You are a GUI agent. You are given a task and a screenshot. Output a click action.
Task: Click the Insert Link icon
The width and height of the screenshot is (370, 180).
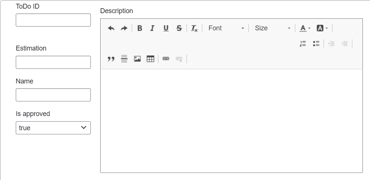(166, 59)
